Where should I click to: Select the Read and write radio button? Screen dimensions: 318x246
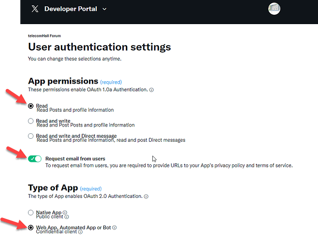30,121
